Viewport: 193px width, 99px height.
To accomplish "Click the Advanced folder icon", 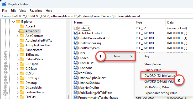I will tap(22, 31).
